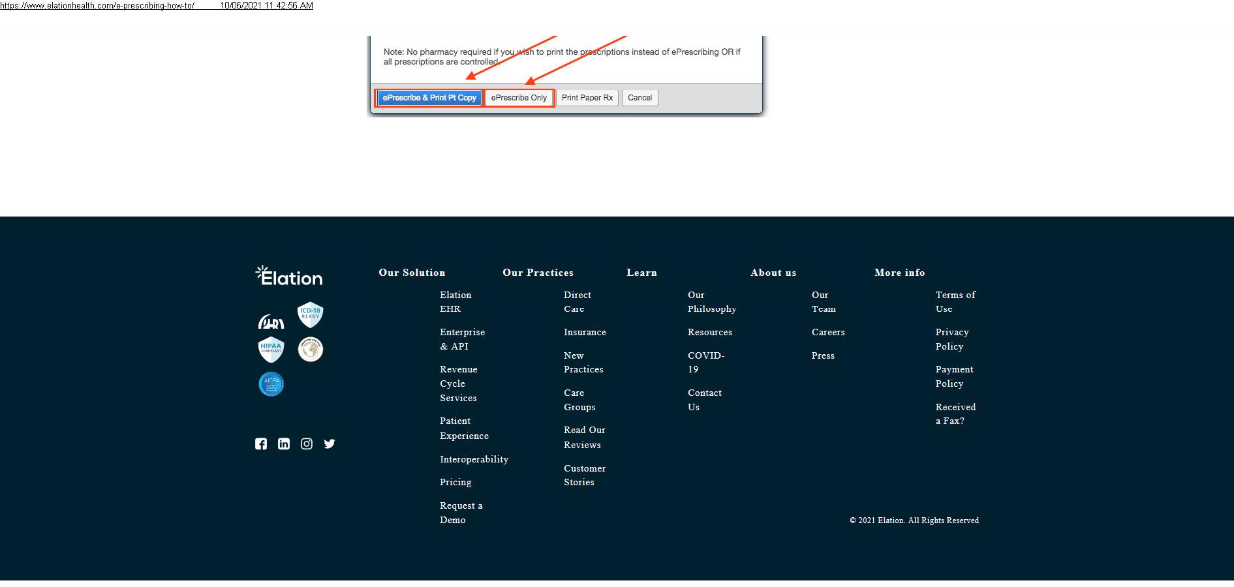Open the Careers link
Viewport: 1234px width, 587px height.
click(x=827, y=332)
